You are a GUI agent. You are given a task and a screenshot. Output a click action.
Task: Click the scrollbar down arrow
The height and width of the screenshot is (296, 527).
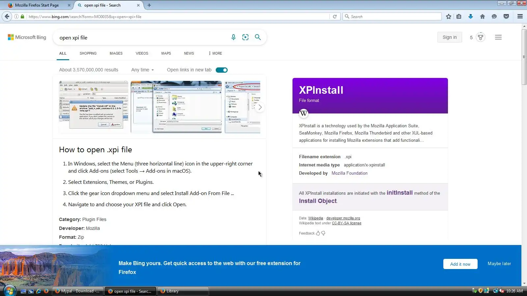(524, 284)
